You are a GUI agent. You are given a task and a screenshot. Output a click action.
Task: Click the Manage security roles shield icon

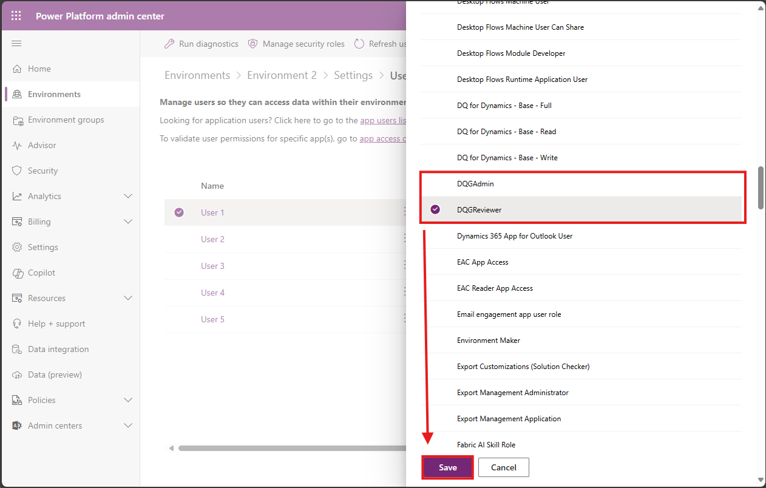252,44
